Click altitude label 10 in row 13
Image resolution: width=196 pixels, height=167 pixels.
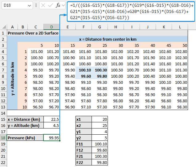(23, 107)
